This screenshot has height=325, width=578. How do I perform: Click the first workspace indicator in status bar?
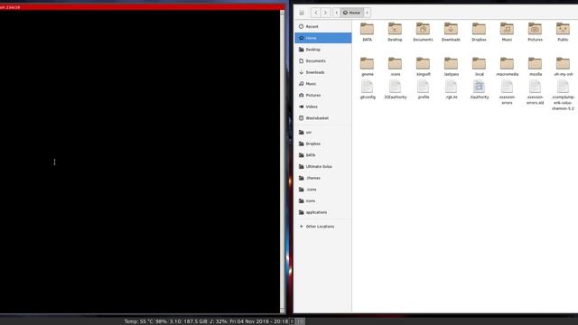coord(292,321)
